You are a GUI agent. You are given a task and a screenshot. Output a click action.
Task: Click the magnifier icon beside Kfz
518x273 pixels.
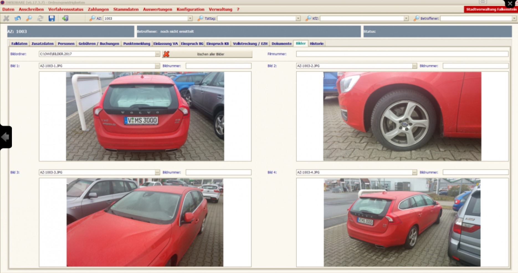tap(308, 19)
